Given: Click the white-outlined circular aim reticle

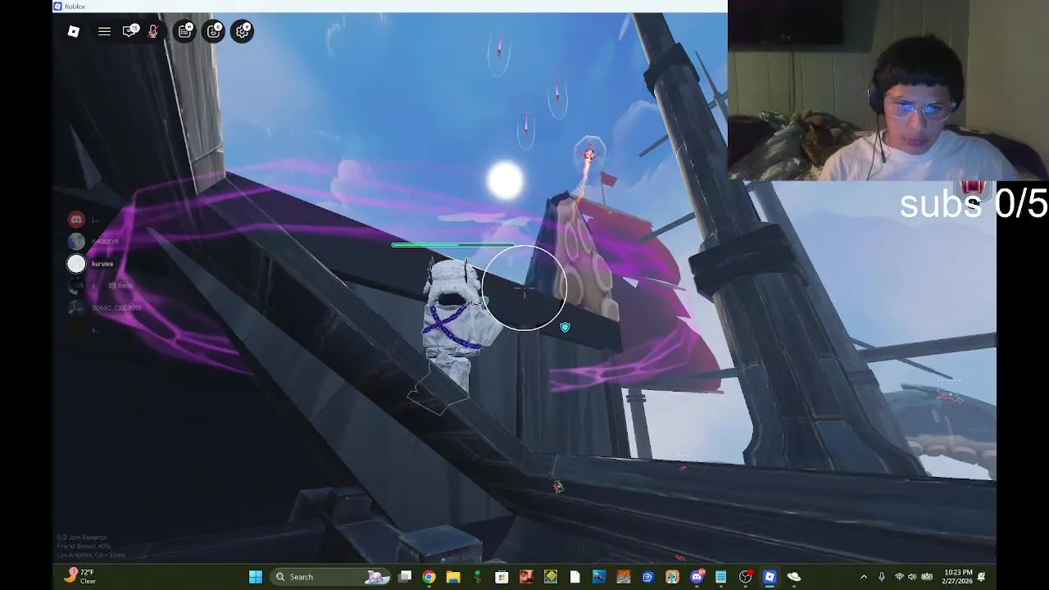Looking at the screenshot, I should click(524, 288).
